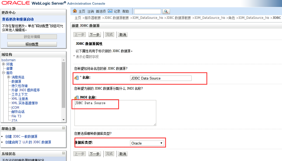Open help via icon beside JNDI 名称 field
The height and width of the screenshot is (161, 282).
tap(76, 98)
